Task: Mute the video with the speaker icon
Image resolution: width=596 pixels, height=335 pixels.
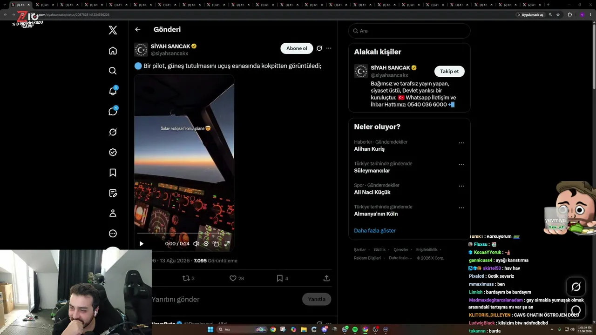Action: 196,243
